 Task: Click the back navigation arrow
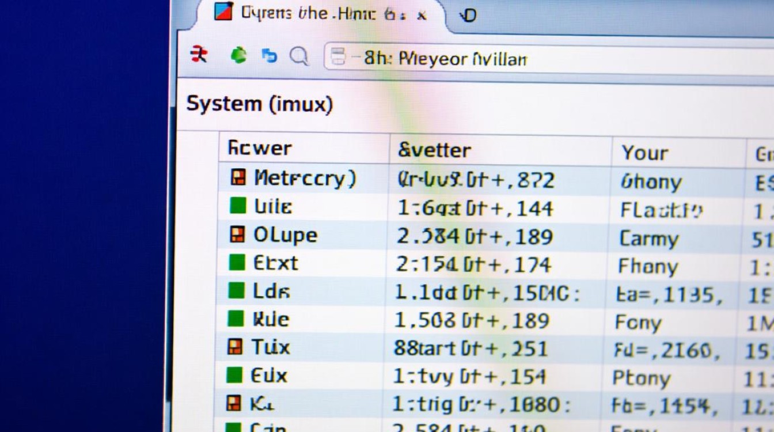198,55
